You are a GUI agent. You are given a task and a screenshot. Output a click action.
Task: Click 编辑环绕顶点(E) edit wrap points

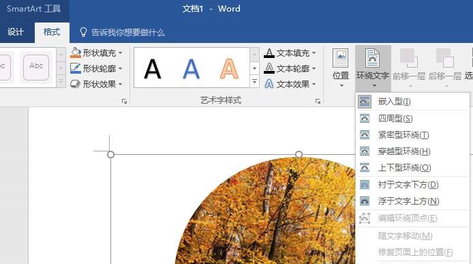coord(412,218)
